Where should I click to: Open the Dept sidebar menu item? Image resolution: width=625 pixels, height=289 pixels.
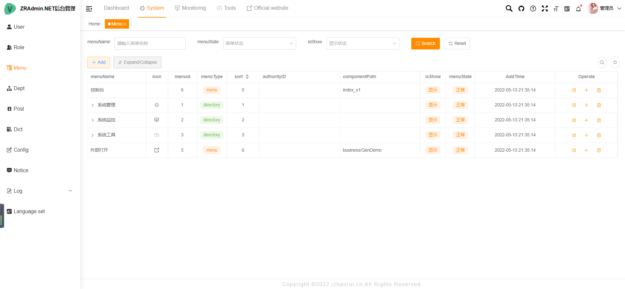pos(19,88)
